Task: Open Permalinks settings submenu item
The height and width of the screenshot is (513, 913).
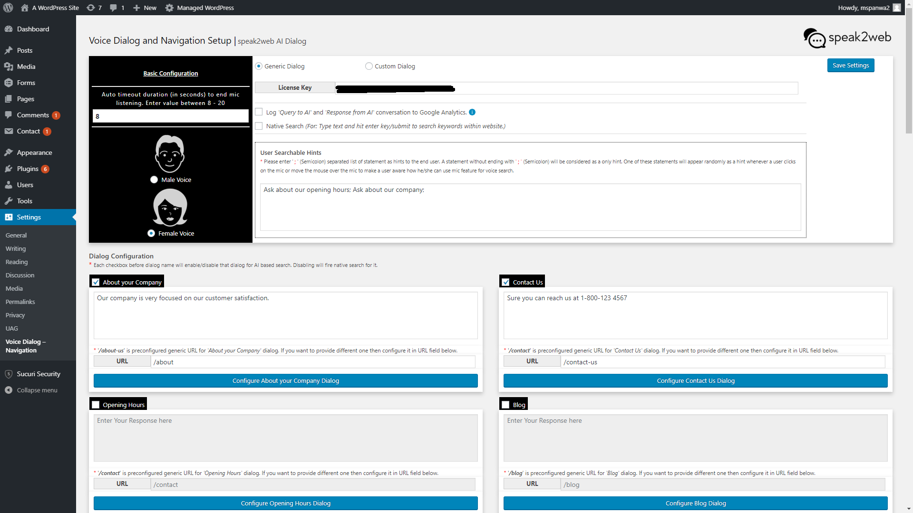Action: coord(20,302)
